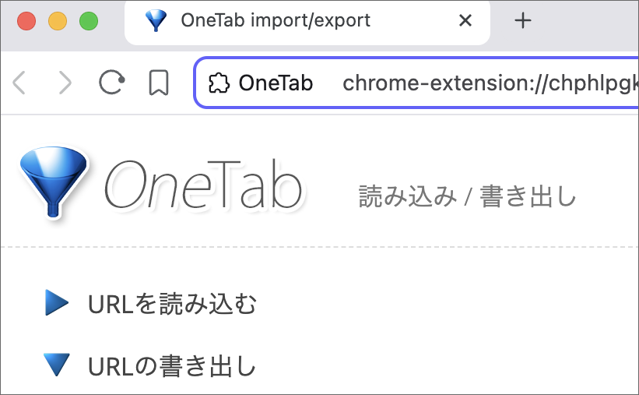The image size is (639, 395).
Task: Close the OneTab import/export tab
Action: [465, 20]
